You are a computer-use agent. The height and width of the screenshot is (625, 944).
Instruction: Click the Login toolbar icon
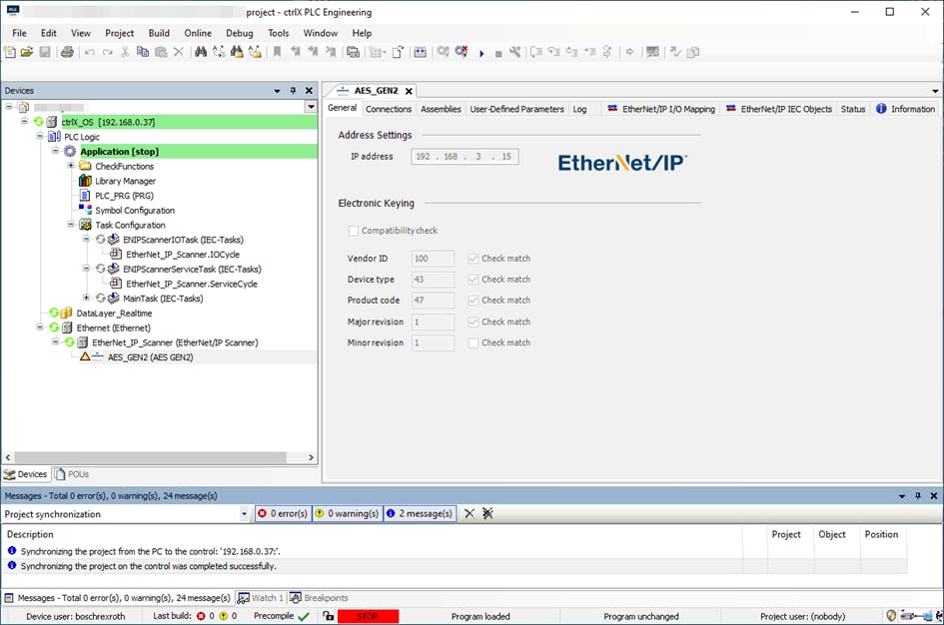[x=443, y=52]
